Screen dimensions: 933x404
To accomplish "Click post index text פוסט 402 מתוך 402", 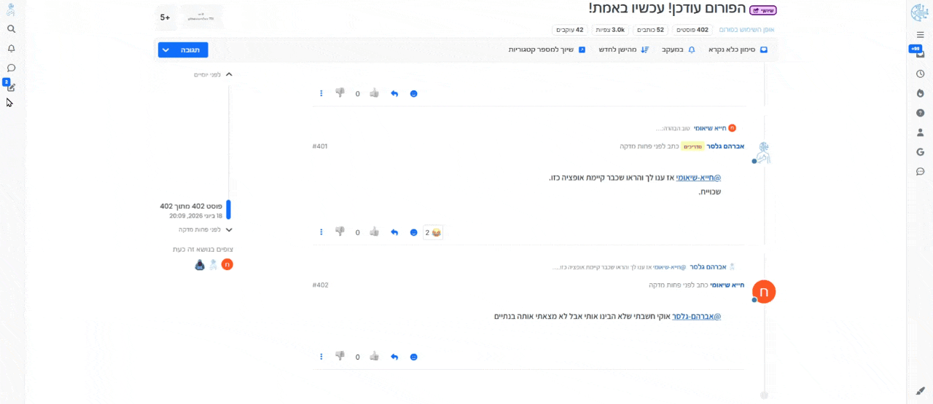I will [191, 206].
